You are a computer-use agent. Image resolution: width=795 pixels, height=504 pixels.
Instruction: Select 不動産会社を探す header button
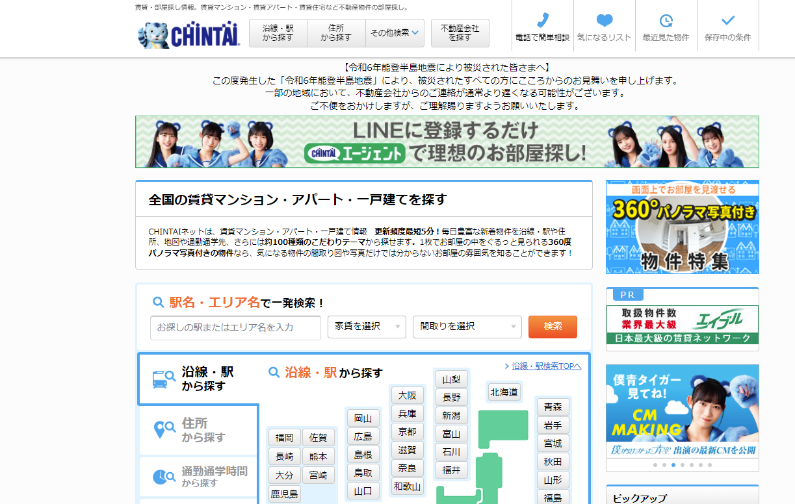coord(460,32)
